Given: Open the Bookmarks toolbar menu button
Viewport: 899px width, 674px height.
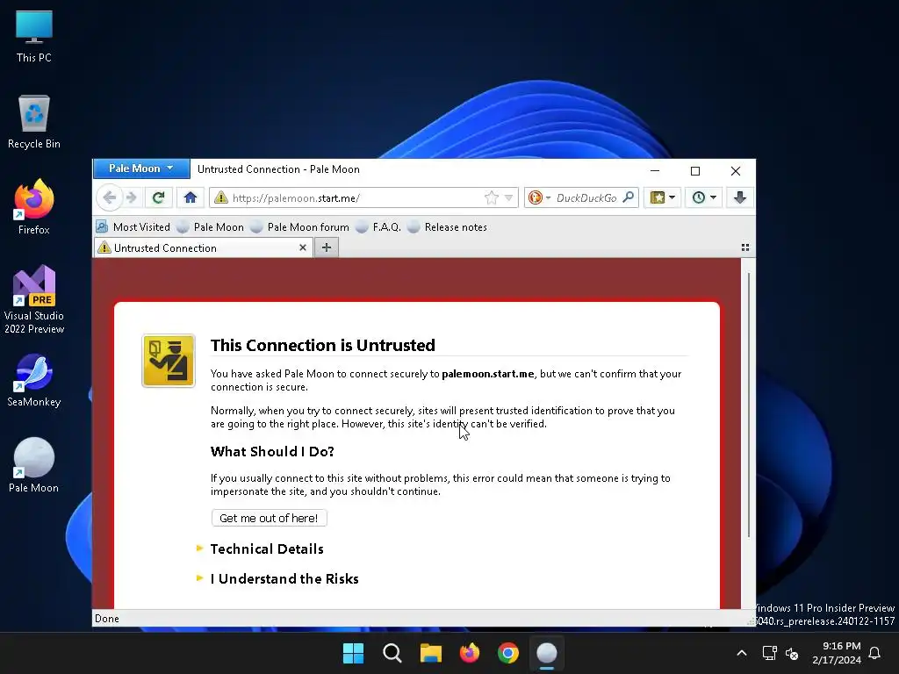Looking at the screenshot, I should pyautogui.click(x=662, y=197).
